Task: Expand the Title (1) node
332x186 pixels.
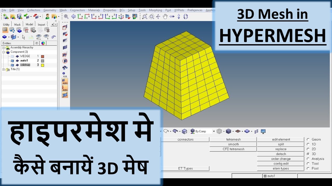Action: pyautogui.click(x=4, y=69)
